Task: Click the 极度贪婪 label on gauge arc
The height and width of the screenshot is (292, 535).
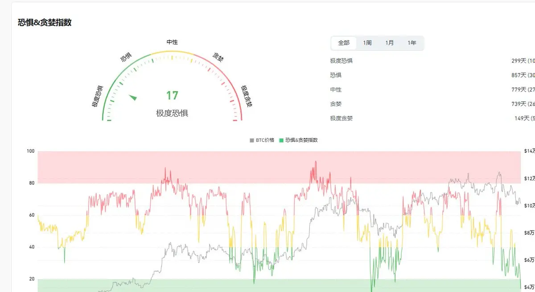Action: tap(247, 96)
